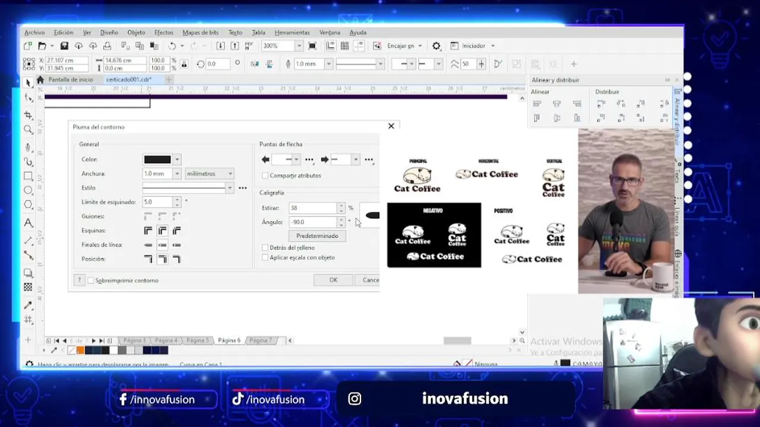Open the Objeto menu
The height and width of the screenshot is (427, 760).
click(136, 33)
